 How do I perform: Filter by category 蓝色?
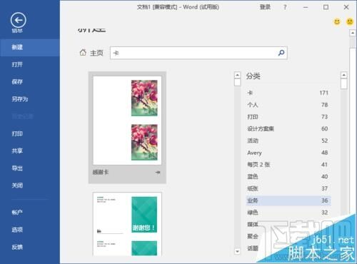coord(288,176)
